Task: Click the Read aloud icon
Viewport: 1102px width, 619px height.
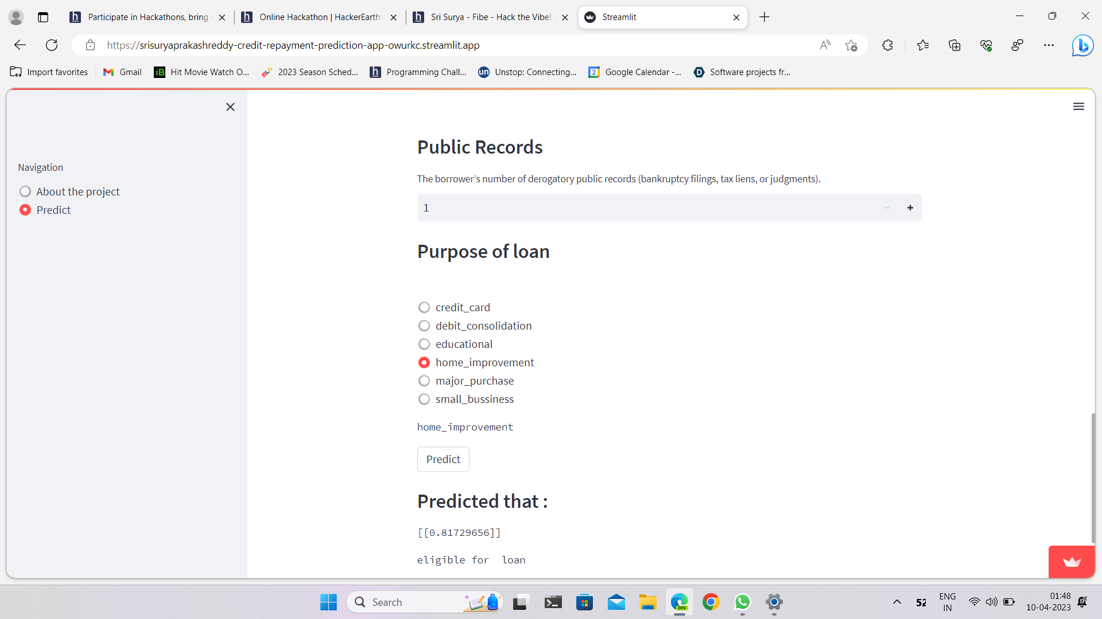Action: 825,45
